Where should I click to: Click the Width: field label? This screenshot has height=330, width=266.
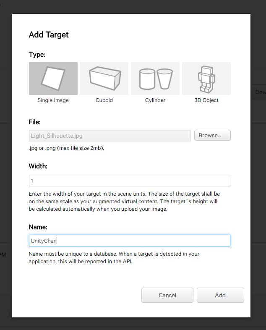38,166
